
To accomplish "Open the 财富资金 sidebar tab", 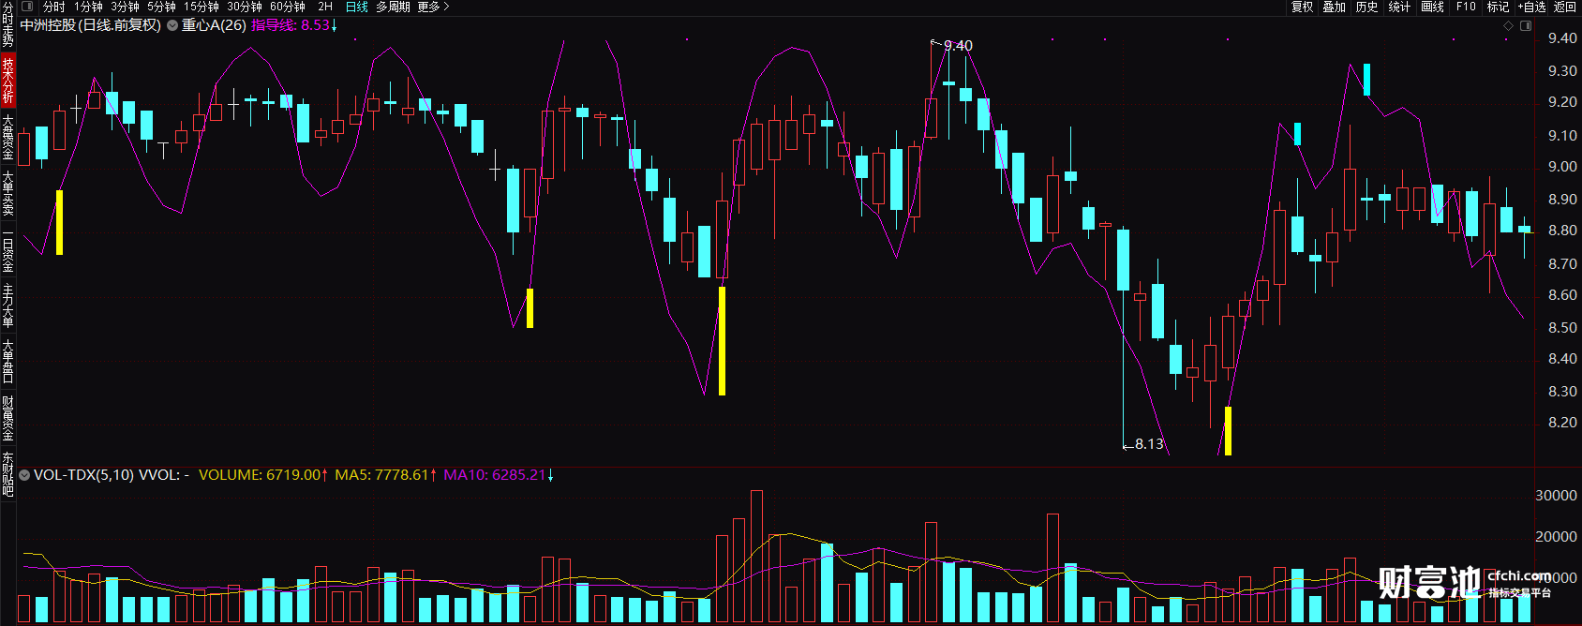I will coord(7,419).
